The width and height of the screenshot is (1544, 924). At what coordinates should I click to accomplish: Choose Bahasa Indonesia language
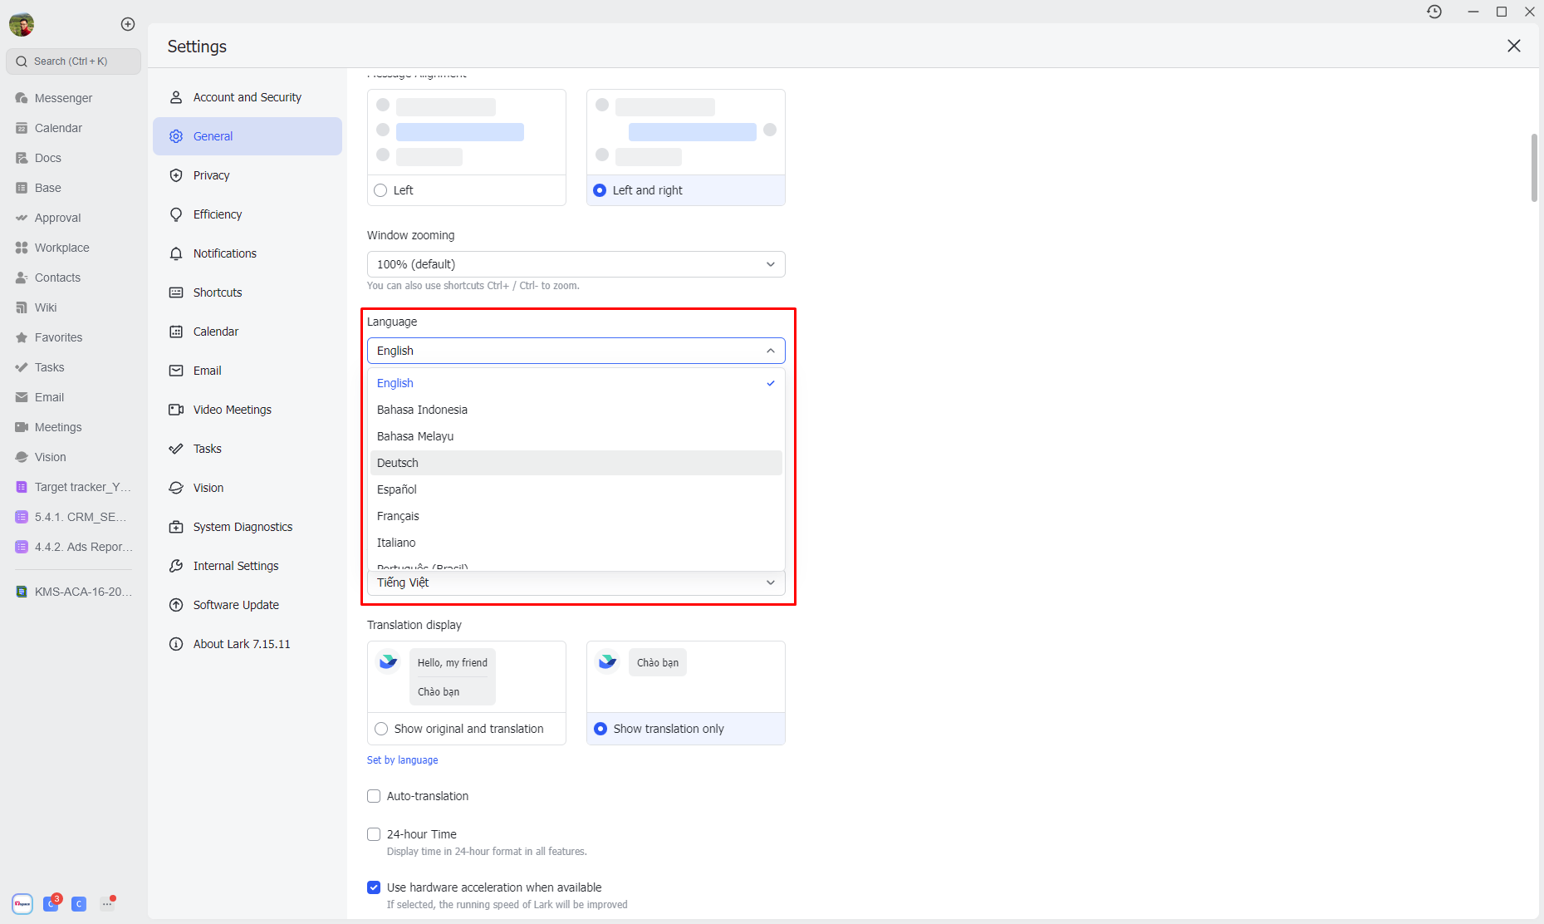576,410
